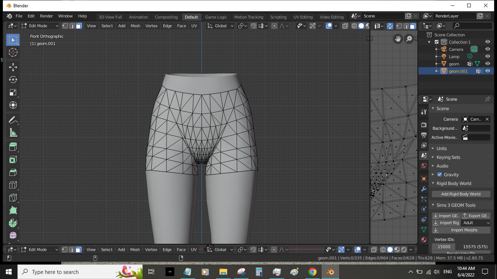The height and width of the screenshot is (279, 497).
Task: Choose the Inset Faces tool
Action: pos(13,159)
